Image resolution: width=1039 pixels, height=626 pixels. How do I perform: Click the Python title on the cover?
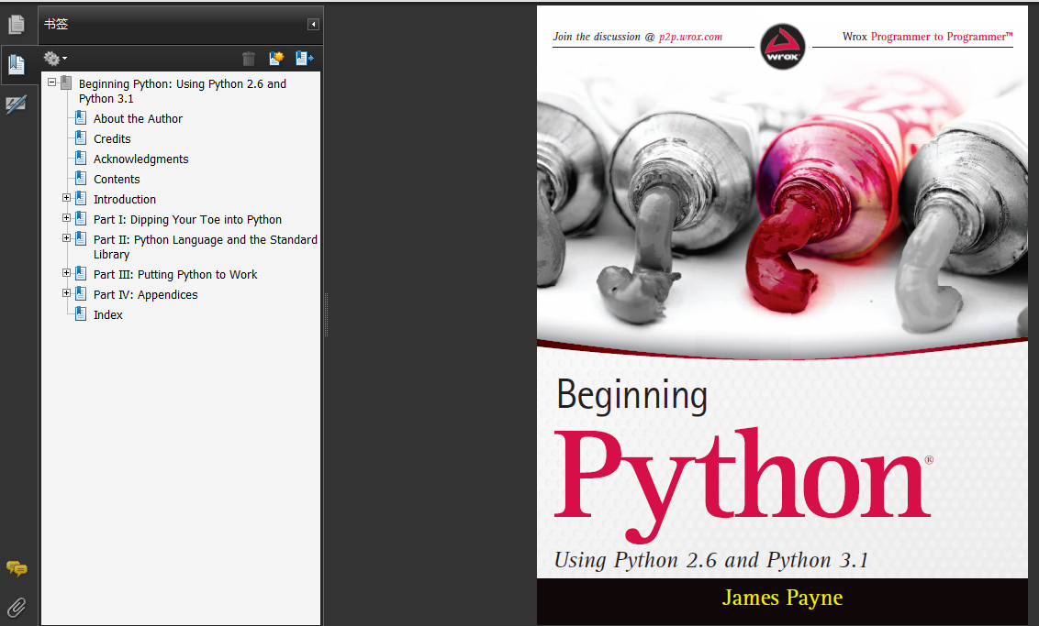point(743,484)
